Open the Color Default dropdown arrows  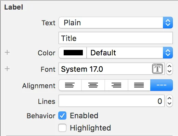pos(168,53)
